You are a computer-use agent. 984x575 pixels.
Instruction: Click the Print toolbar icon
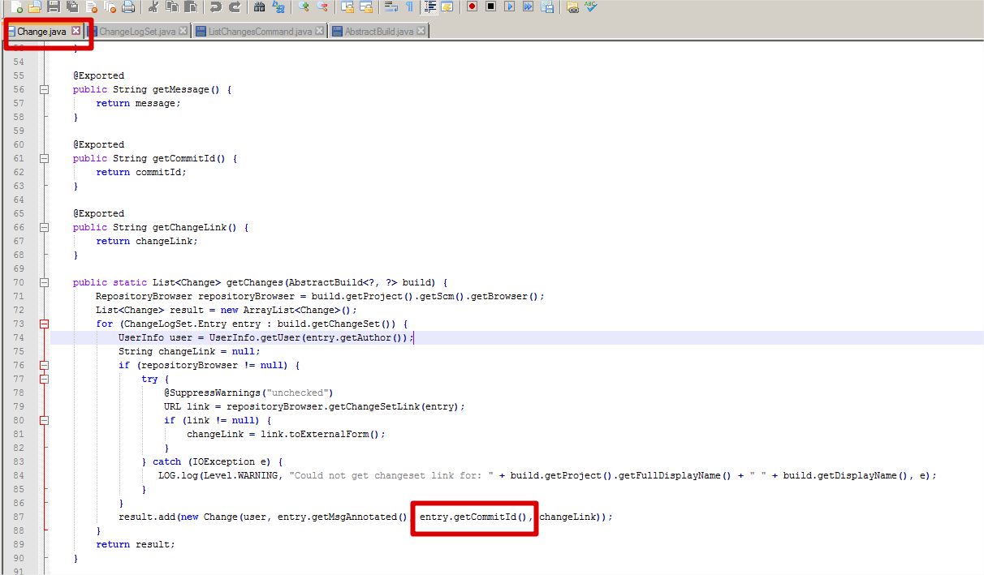point(127,7)
